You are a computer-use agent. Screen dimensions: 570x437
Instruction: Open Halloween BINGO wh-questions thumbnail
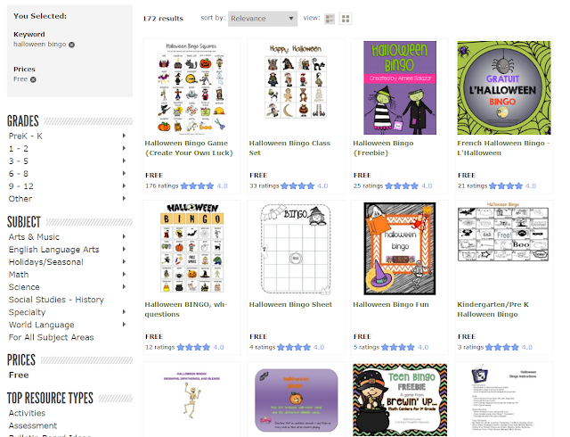tap(192, 248)
